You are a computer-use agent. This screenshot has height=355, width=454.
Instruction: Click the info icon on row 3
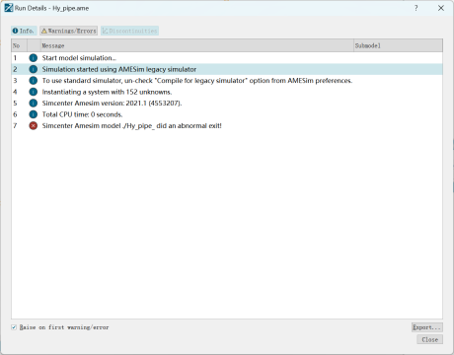click(x=34, y=81)
